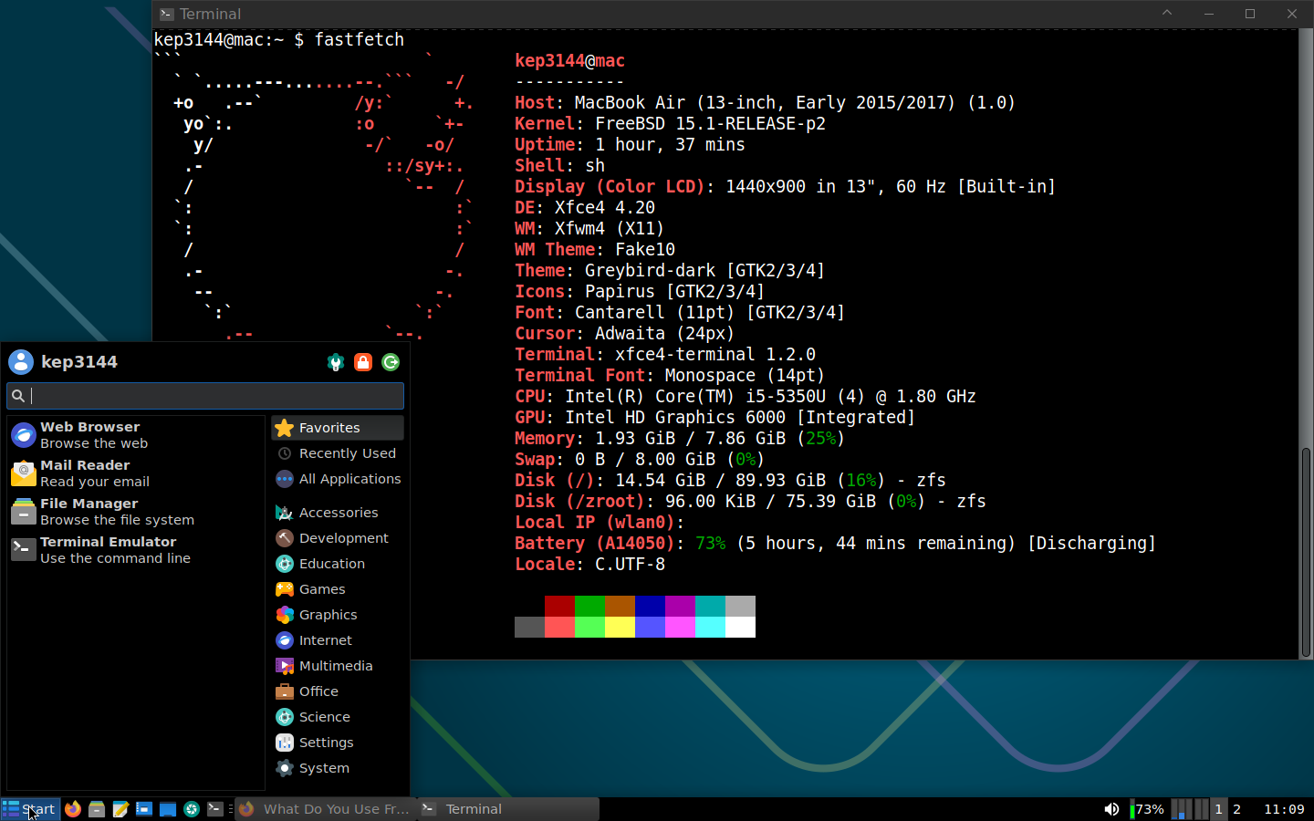The image size is (1314, 821).
Task: Open the Office category
Action: pyautogui.click(x=338, y=691)
